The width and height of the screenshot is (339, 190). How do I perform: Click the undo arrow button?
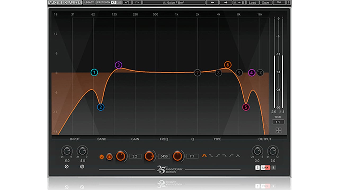127,2
